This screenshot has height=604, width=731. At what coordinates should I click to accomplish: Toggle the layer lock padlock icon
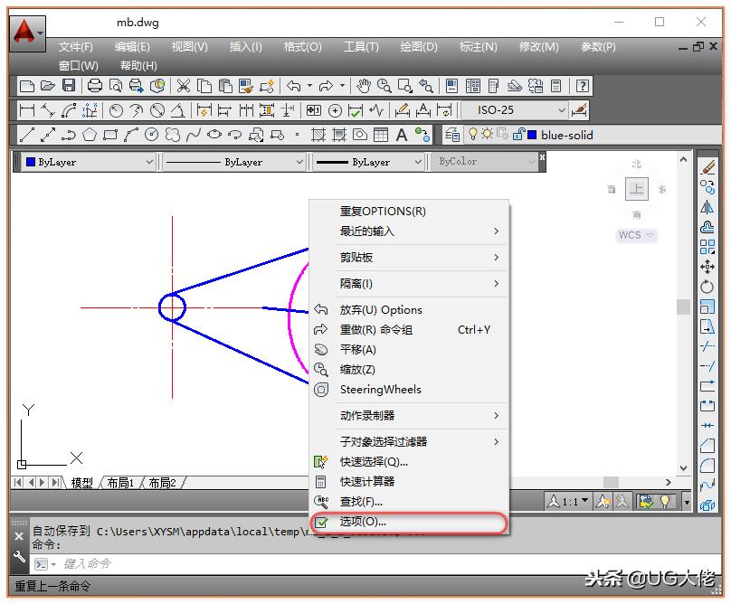(518, 136)
